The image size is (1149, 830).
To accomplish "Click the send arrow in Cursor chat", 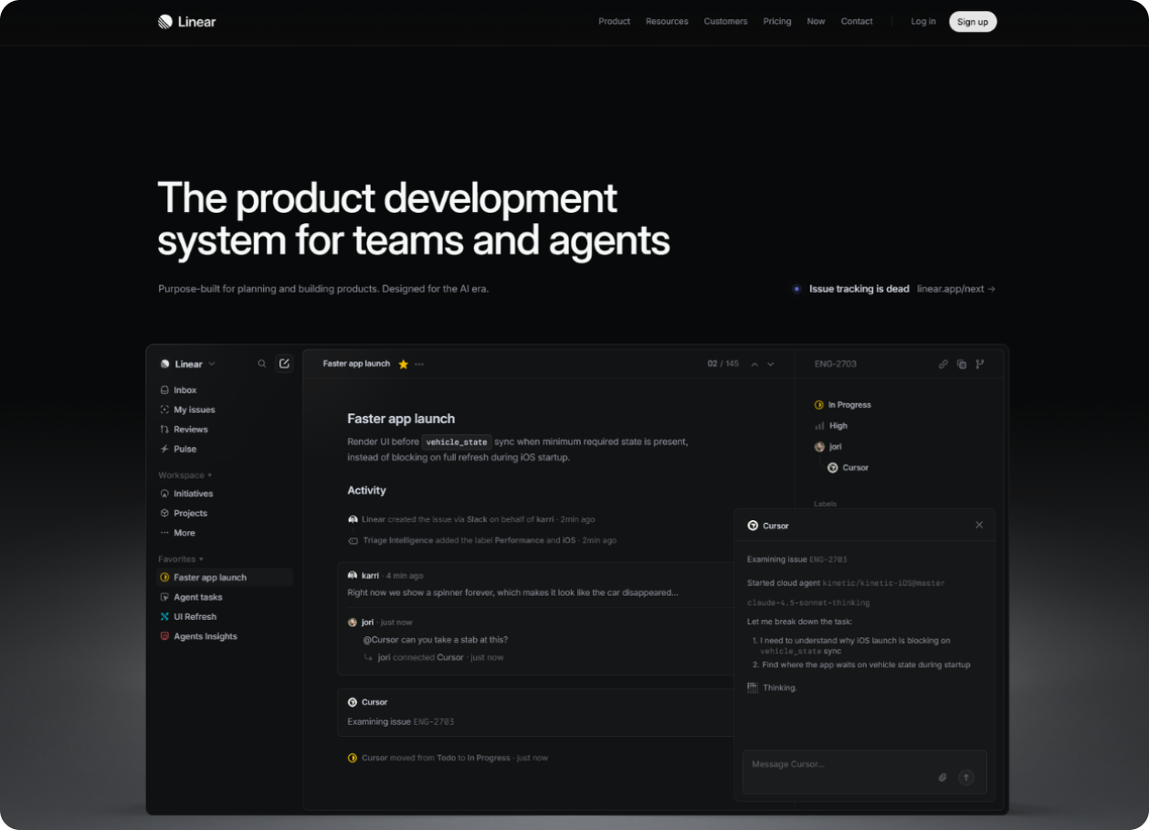I will [x=966, y=778].
